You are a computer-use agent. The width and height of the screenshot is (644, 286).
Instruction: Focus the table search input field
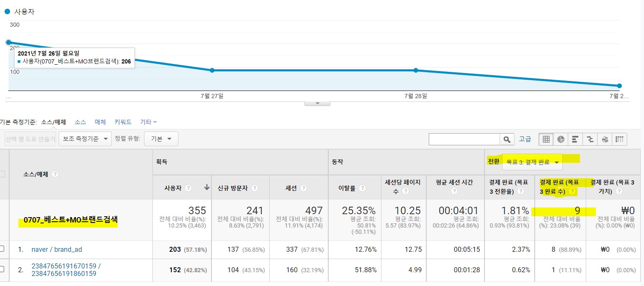pyautogui.click(x=464, y=139)
